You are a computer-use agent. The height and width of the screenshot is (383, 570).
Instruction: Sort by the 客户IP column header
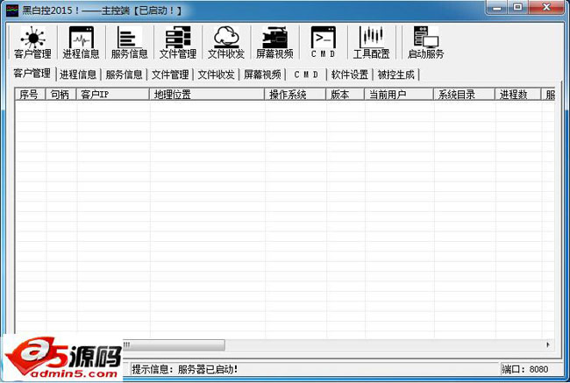click(x=113, y=95)
